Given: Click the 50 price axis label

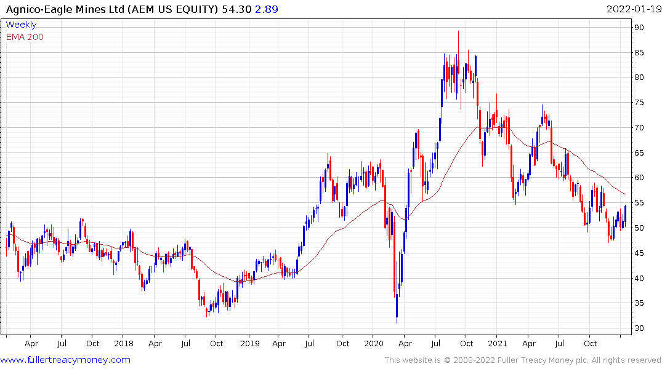Looking at the screenshot, I should tap(639, 228).
